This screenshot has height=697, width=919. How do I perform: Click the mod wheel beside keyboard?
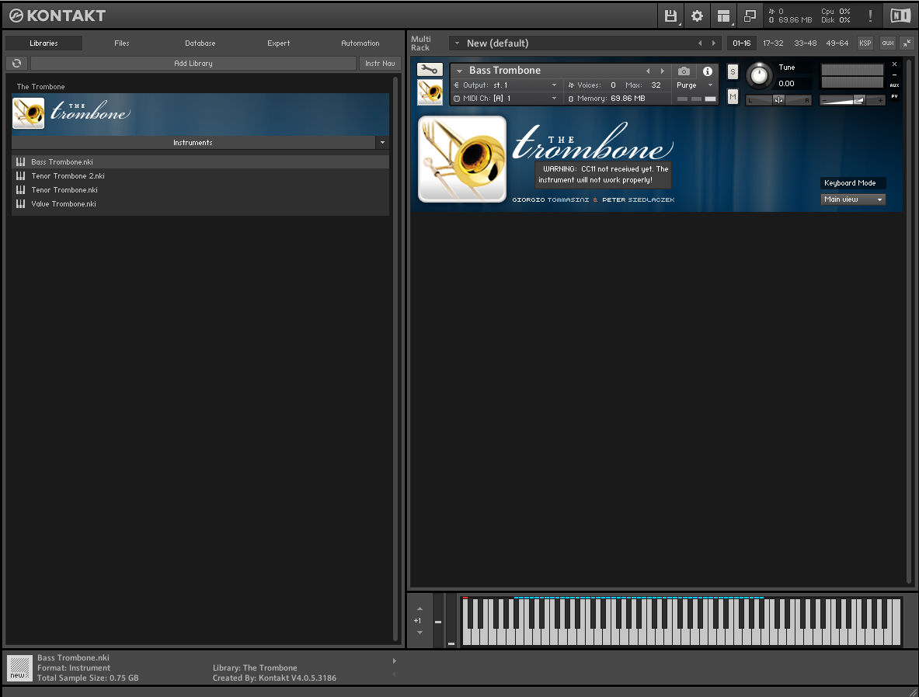(x=451, y=619)
